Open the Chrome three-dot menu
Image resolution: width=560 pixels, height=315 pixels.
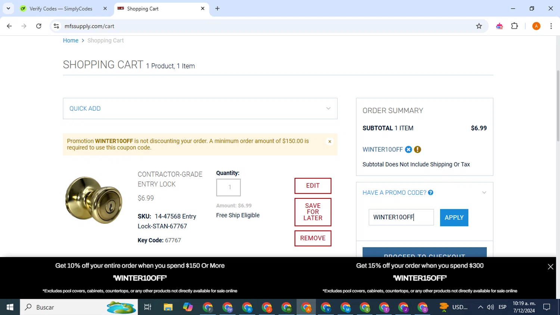[551, 26]
